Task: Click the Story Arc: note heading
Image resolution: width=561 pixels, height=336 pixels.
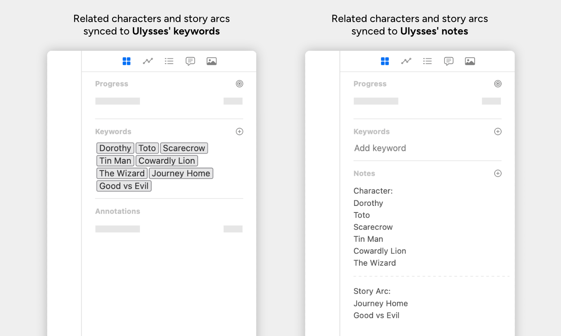Action: 372,291
